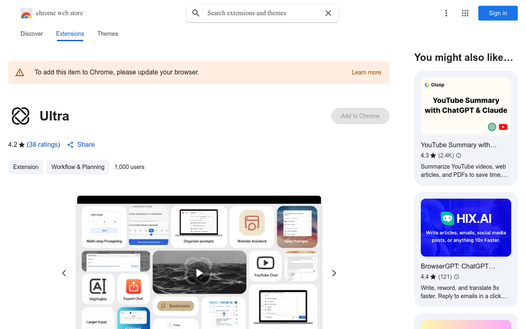
Task: Open the BrowserGPT: ChatGPT… title
Action: tap(458, 266)
